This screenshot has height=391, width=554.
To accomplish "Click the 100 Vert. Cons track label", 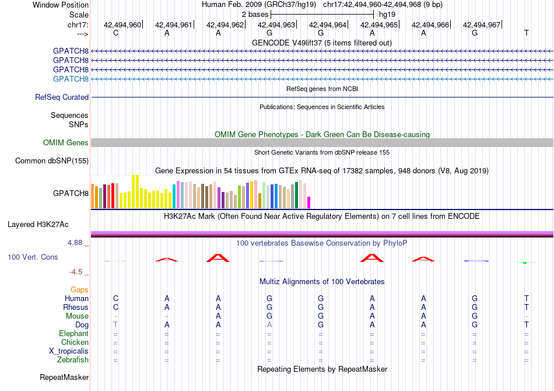I will click(x=33, y=257).
